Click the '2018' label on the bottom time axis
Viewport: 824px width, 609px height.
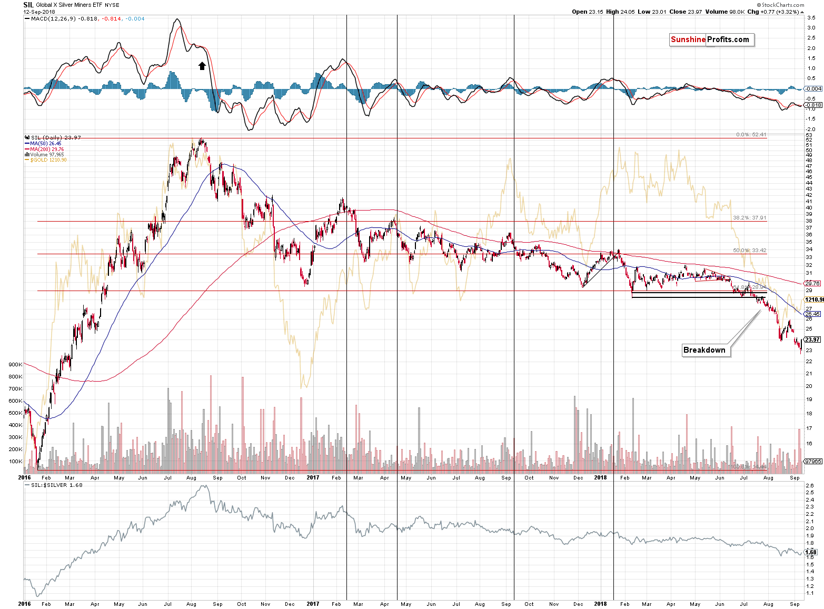(x=600, y=604)
